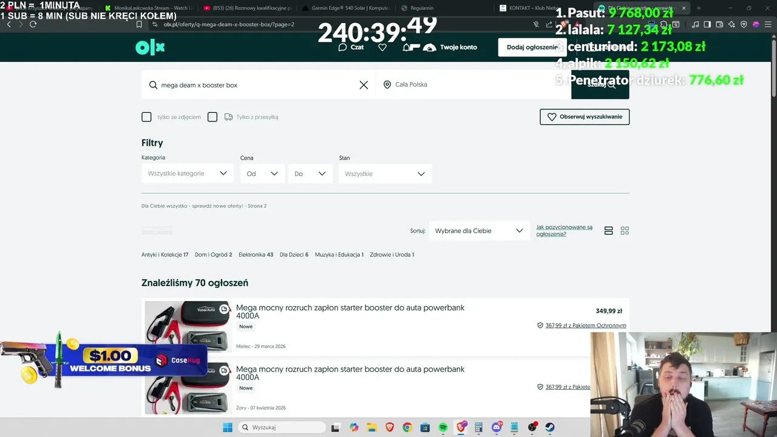Click the Wyszukaj taskbar search box

[281, 427]
